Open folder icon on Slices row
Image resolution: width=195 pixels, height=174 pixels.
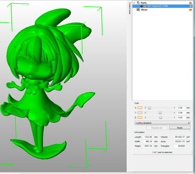point(190,10)
